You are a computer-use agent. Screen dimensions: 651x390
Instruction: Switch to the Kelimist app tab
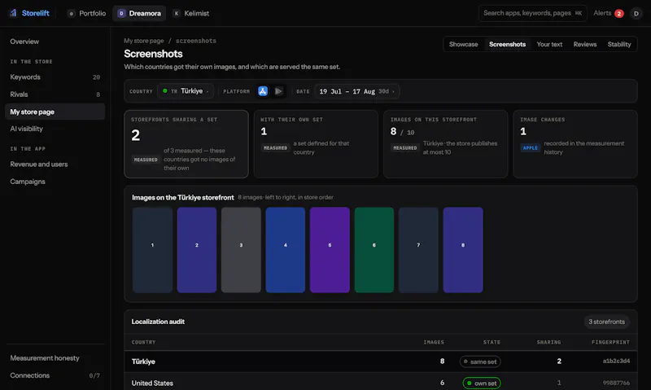click(191, 13)
